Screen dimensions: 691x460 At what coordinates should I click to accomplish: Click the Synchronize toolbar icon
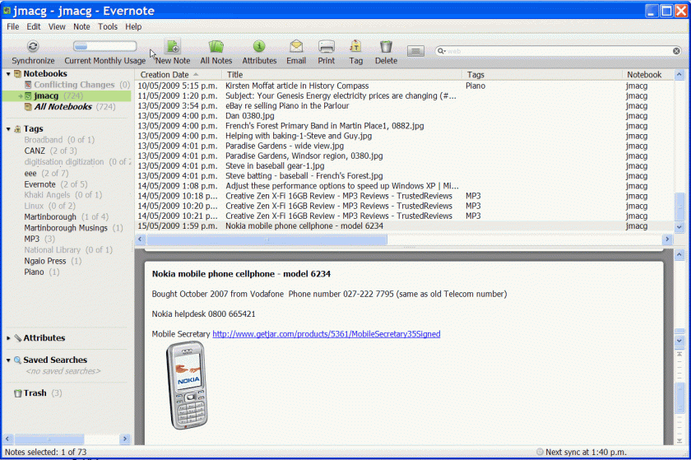[x=33, y=46]
